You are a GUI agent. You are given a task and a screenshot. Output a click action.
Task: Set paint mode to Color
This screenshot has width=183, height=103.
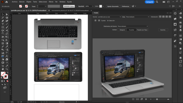point(2,81)
